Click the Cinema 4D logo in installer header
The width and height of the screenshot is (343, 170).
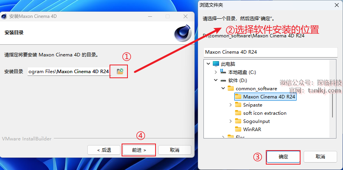pos(183,33)
